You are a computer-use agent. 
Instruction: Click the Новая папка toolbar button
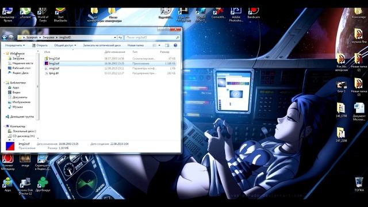[136, 45]
